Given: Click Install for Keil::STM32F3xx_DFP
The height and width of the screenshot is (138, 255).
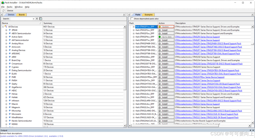Looking at the screenshot, I should 166,33.
